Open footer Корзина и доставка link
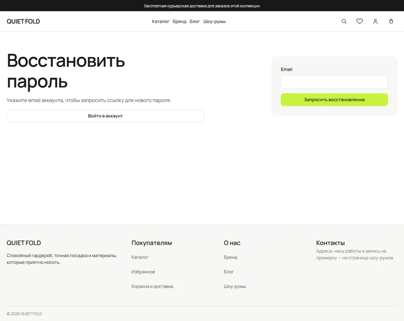 pyautogui.click(x=152, y=286)
